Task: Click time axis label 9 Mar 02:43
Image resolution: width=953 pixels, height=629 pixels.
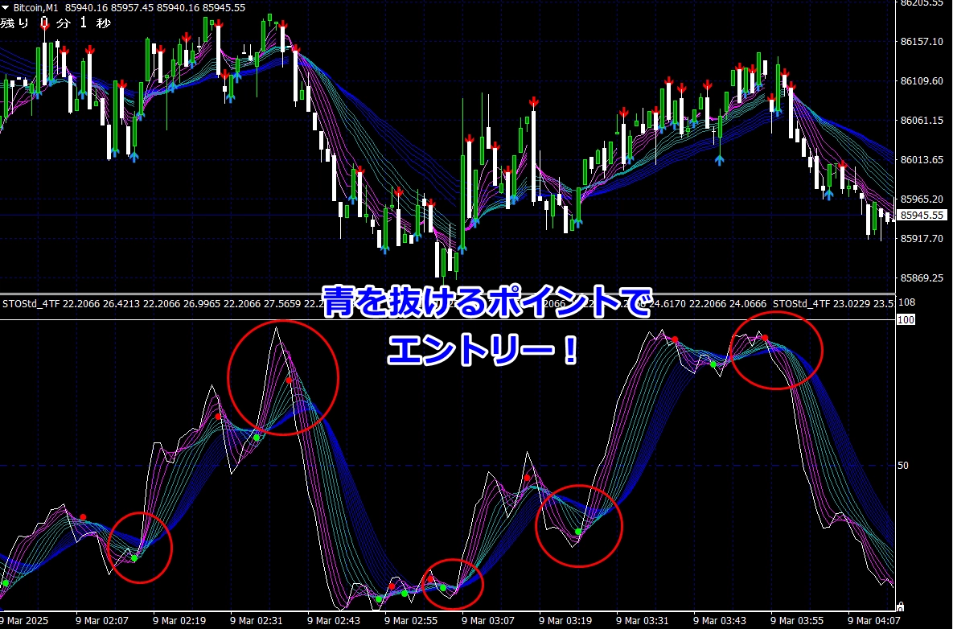Action: (x=334, y=621)
